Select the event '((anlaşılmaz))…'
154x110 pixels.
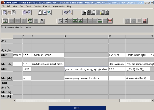tap(138, 69)
